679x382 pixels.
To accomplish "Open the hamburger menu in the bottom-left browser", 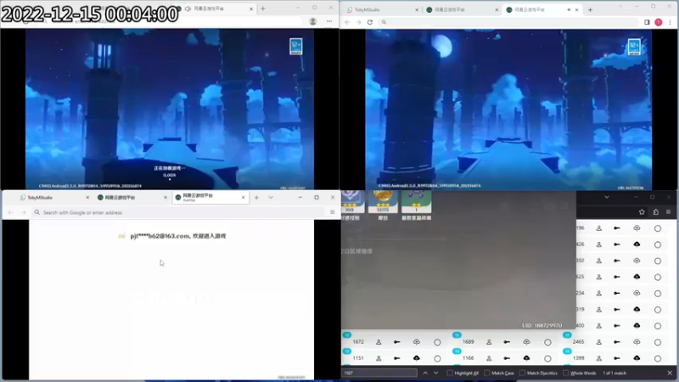I will (332, 212).
